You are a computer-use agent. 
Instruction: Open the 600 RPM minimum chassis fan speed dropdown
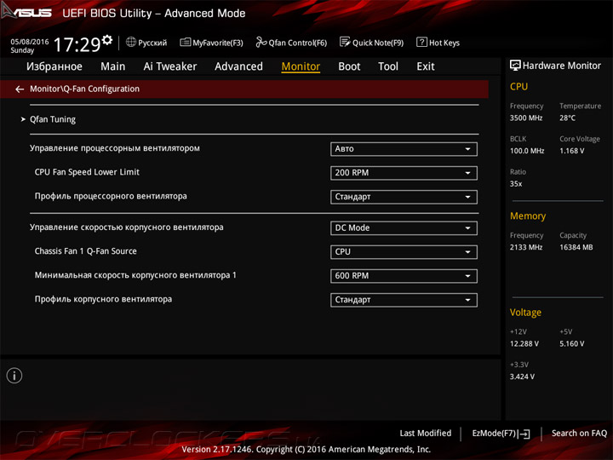(404, 276)
